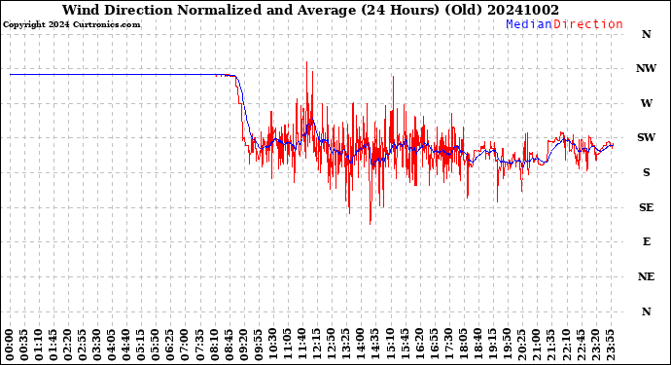Click the 19:50 time label

508,345
